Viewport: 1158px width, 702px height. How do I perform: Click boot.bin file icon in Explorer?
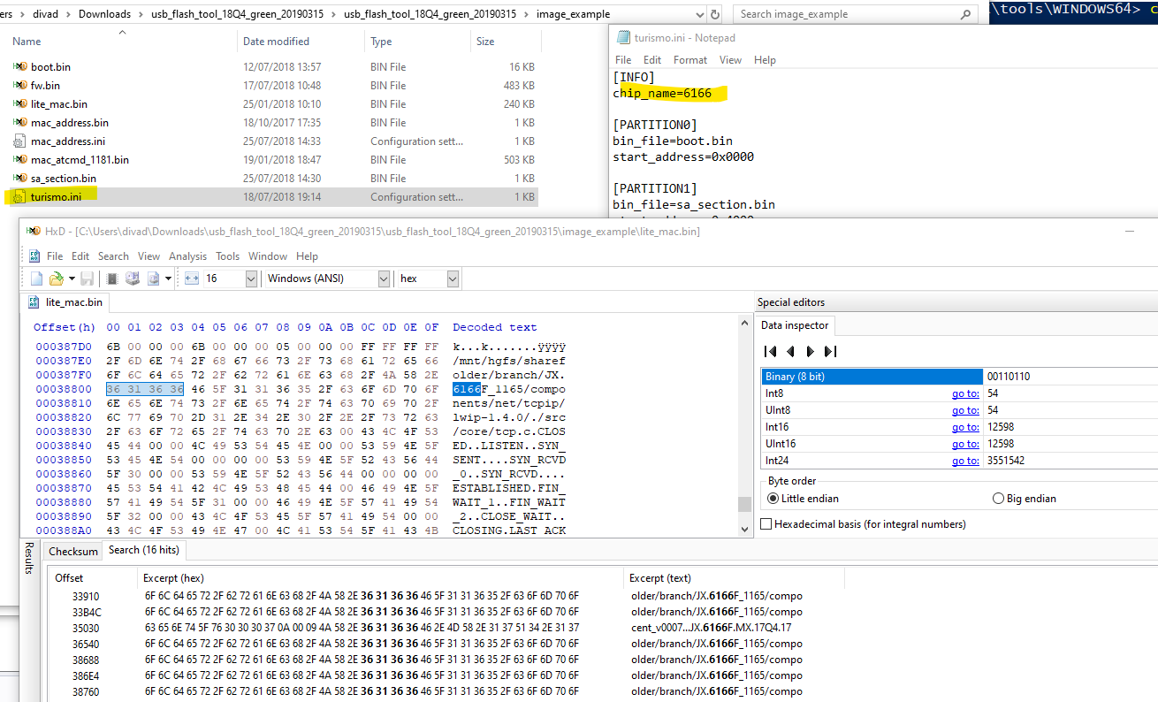click(x=20, y=67)
